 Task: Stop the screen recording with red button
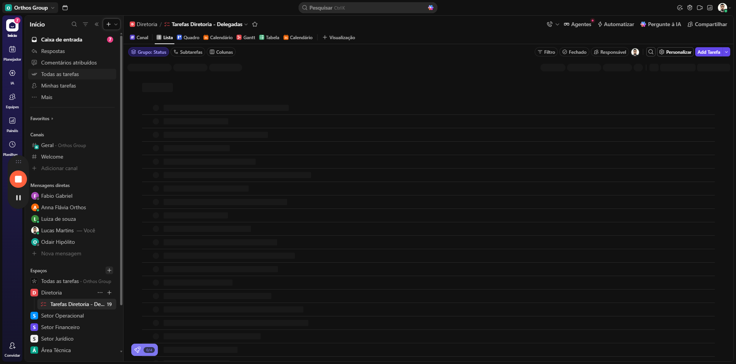(x=18, y=179)
